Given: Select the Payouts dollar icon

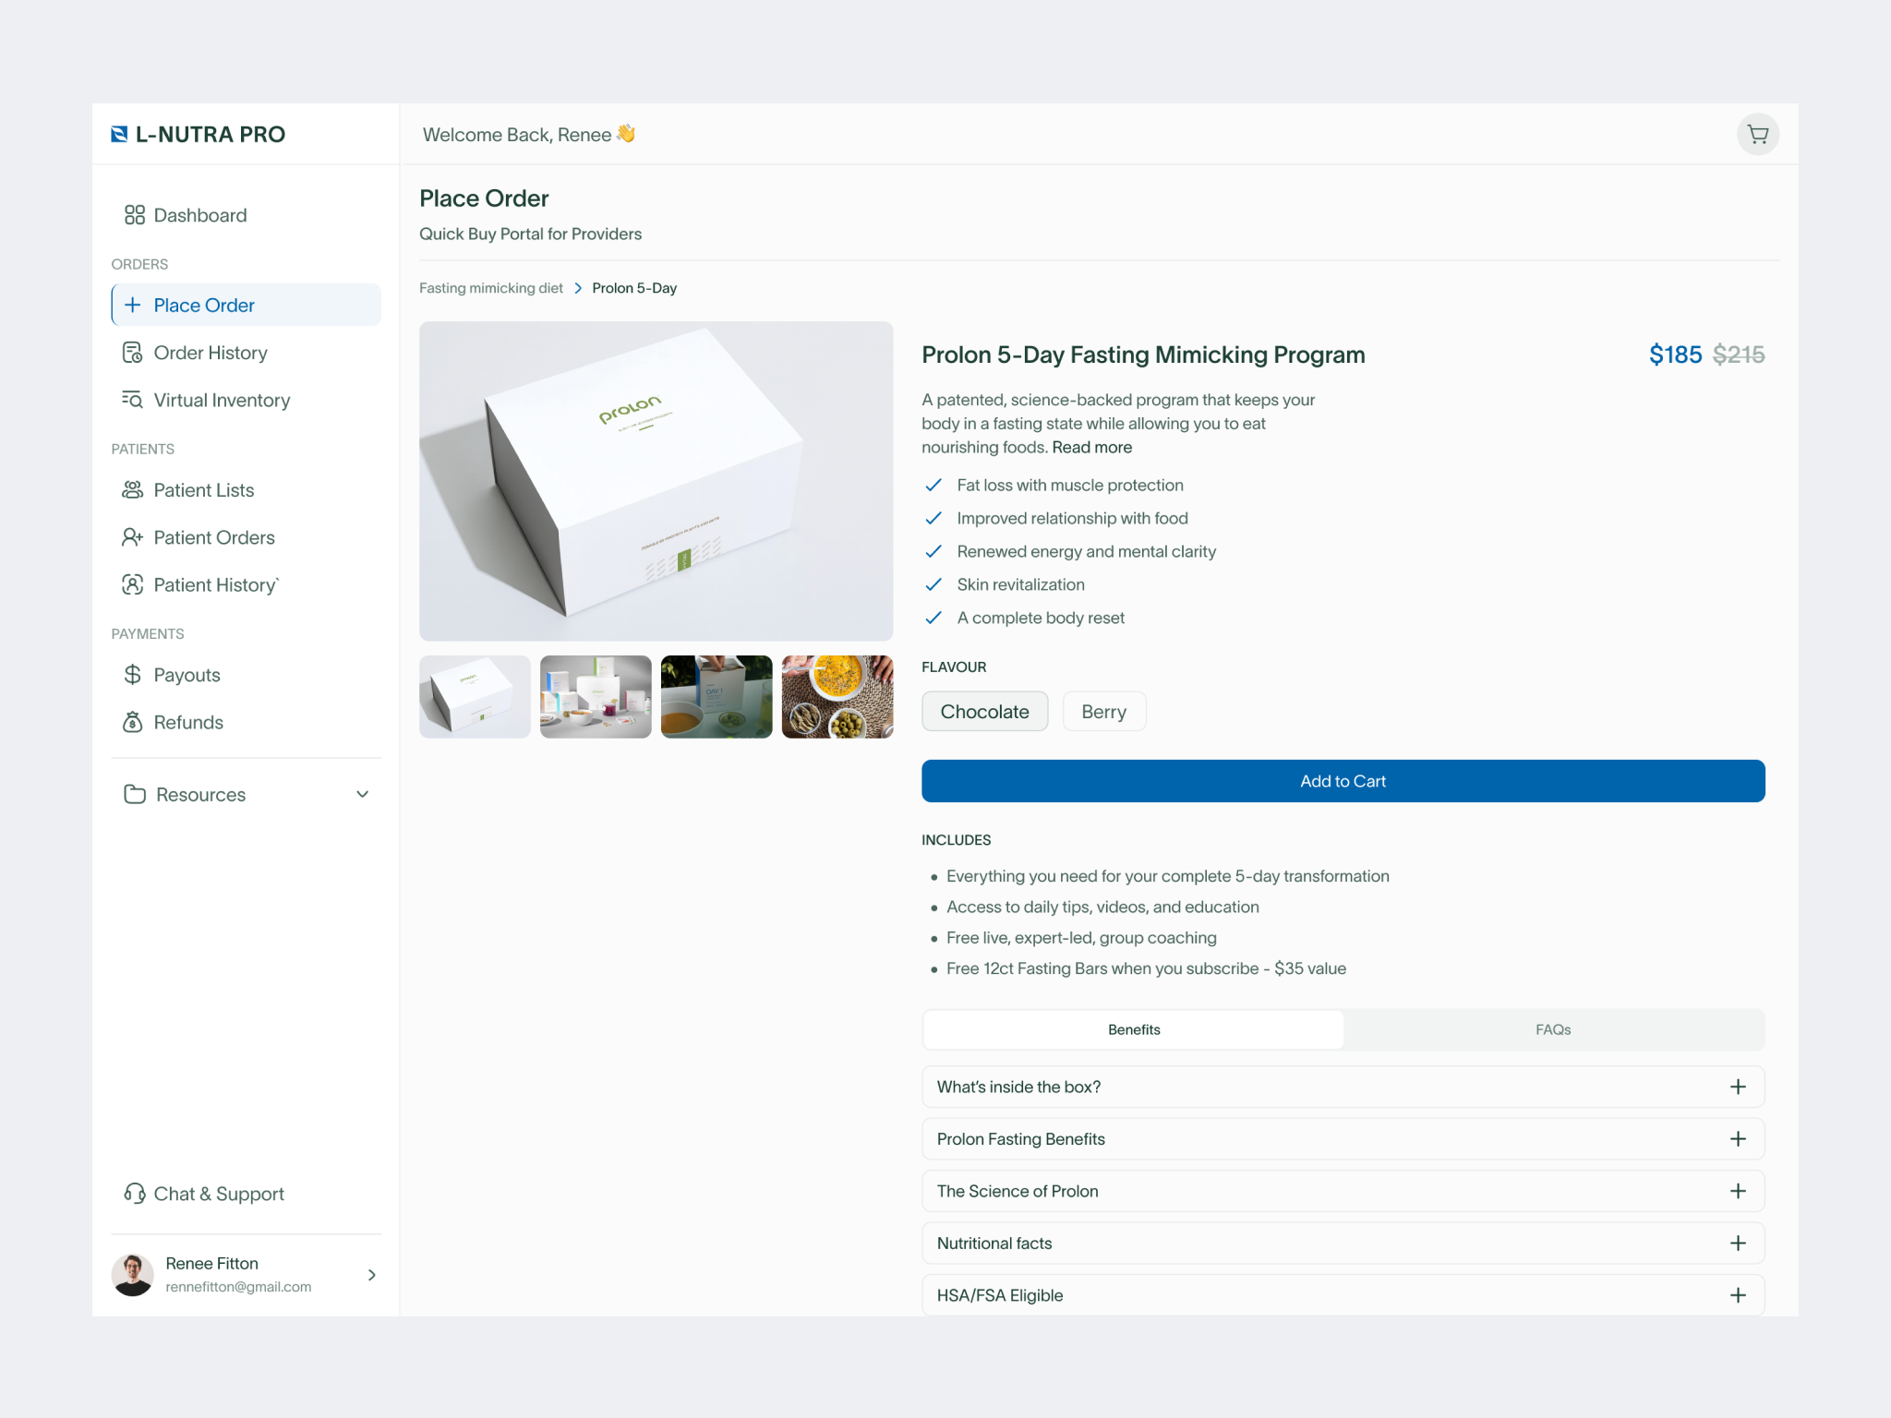Looking at the screenshot, I should pos(132,674).
